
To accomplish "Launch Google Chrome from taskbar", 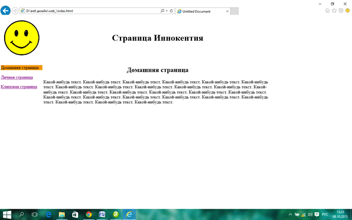I will [x=89, y=215].
